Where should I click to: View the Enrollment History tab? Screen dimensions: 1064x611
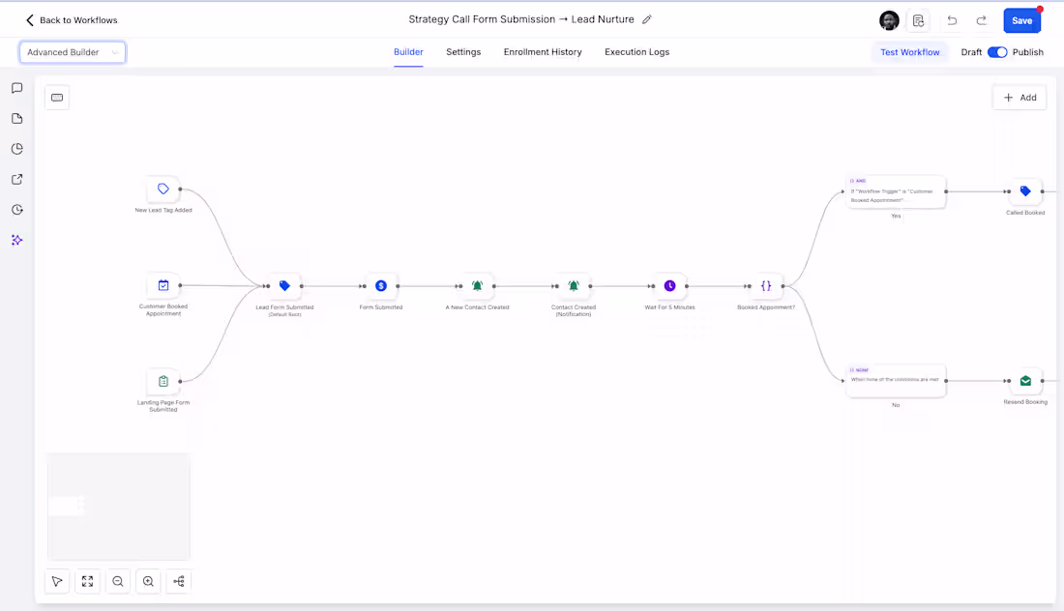pyautogui.click(x=543, y=52)
